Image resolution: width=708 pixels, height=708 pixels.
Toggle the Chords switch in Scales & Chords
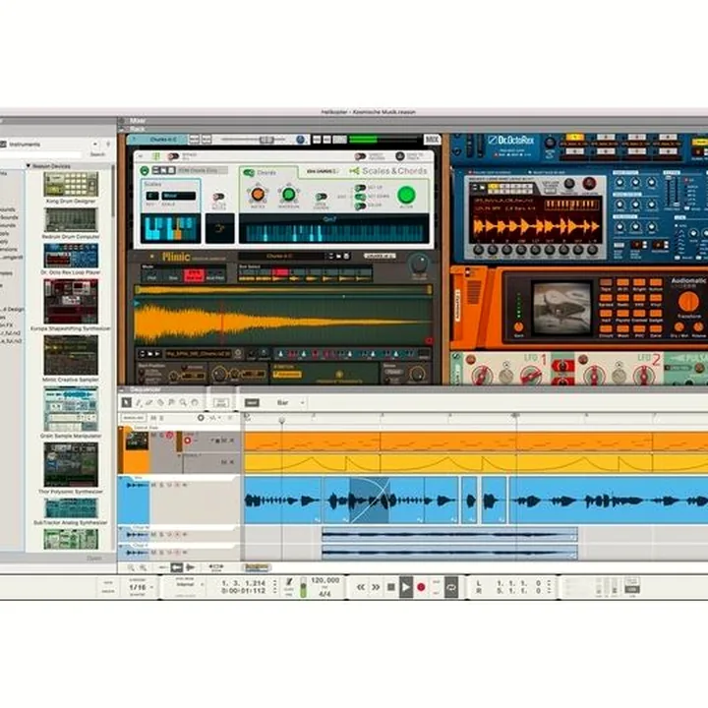[249, 173]
